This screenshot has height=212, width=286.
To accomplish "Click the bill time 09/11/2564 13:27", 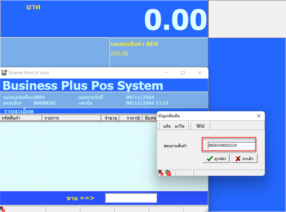I will click(147, 103).
